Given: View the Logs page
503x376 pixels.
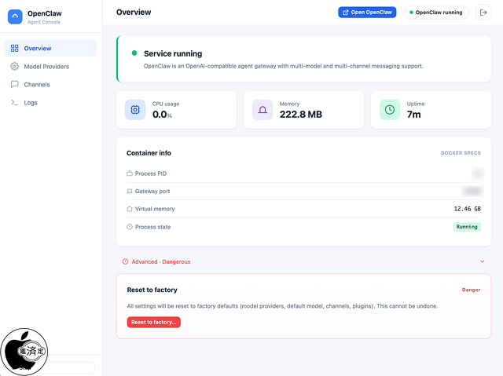Looking at the screenshot, I should 50,103.
